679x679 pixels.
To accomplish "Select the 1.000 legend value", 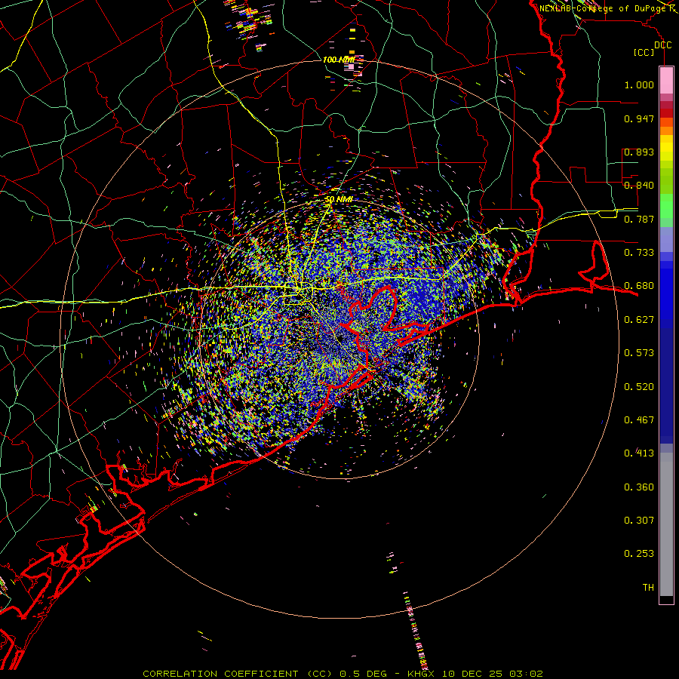I will pos(639,84).
